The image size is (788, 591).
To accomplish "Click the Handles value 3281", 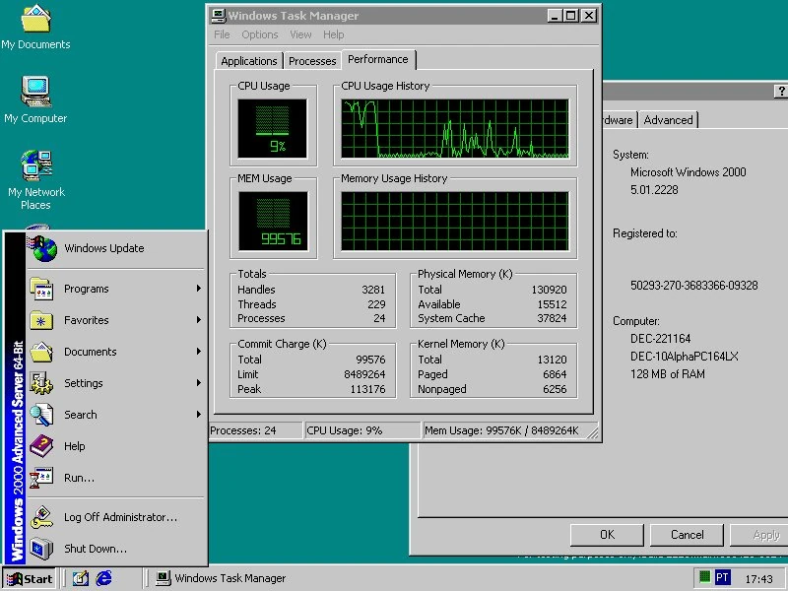I will point(373,290).
